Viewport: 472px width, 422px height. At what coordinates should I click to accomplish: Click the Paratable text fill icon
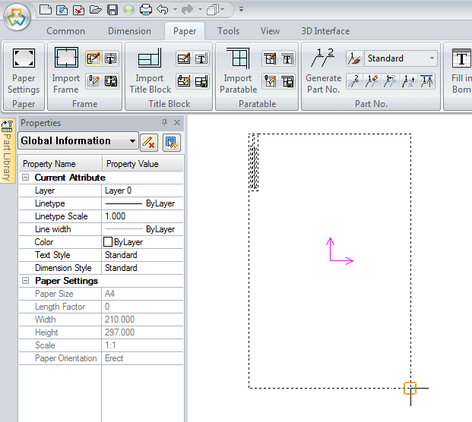click(287, 58)
